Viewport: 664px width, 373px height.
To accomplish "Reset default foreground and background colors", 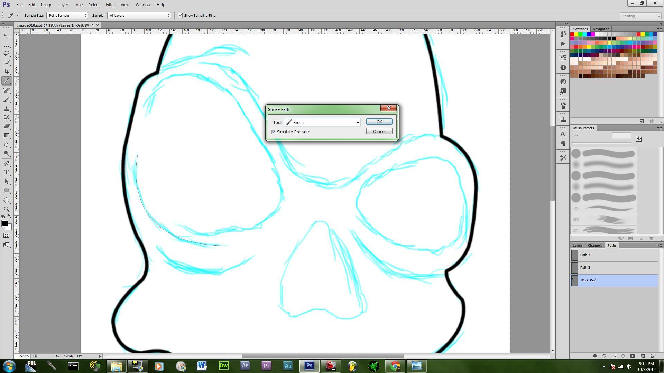I will pyautogui.click(x=3, y=217).
